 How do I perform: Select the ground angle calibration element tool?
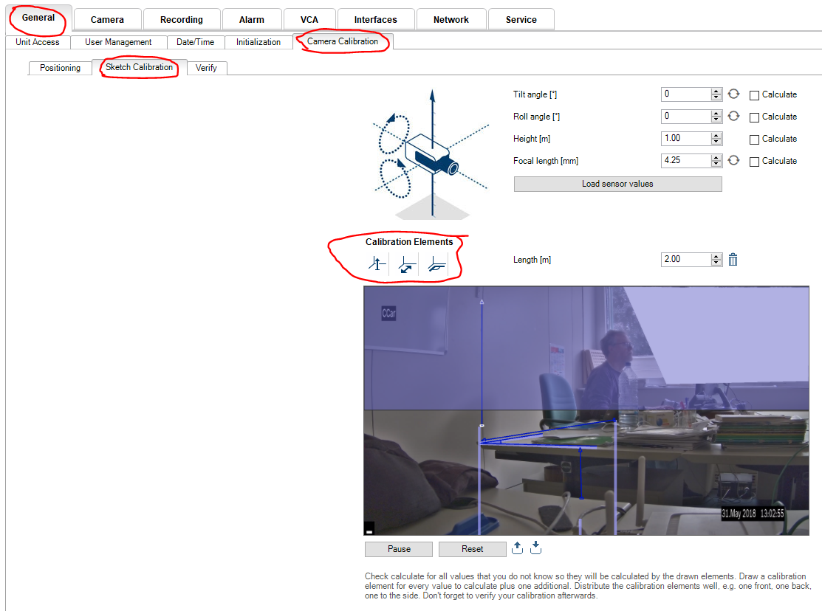click(436, 263)
